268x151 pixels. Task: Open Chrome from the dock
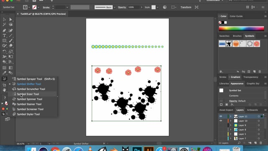pyautogui.click(x=55, y=149)
